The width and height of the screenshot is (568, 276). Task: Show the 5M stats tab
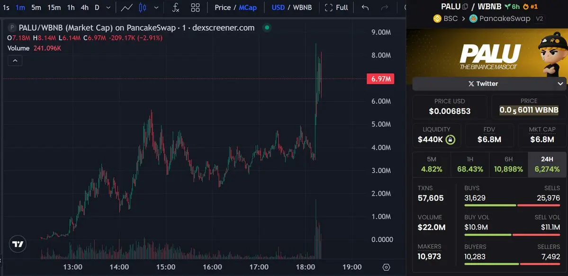tap(432, 164)
